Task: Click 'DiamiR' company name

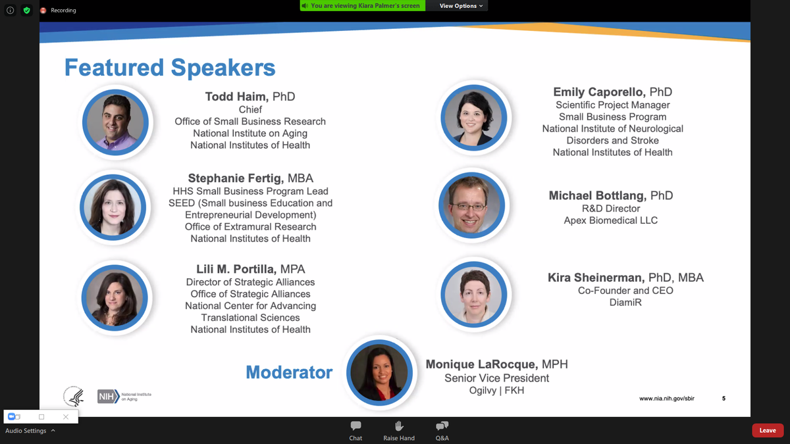Action: click(x=625, y=303)
